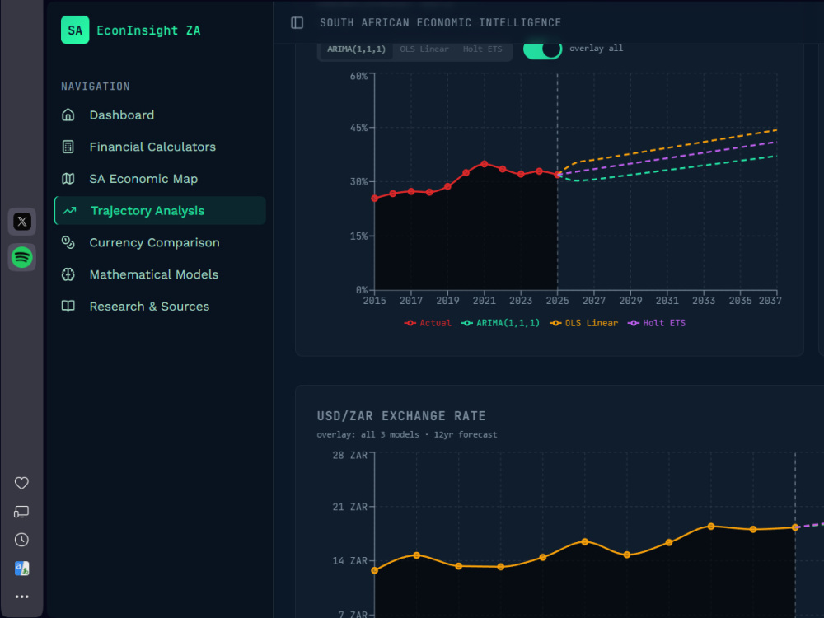Click the 2021 peak data point
Image resolution: width=824 pixels, height=618 pixels.
pyautogui.click(x=484, y=164)
